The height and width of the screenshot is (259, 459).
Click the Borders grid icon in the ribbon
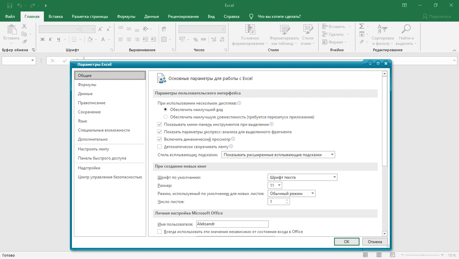pos(74,39)
